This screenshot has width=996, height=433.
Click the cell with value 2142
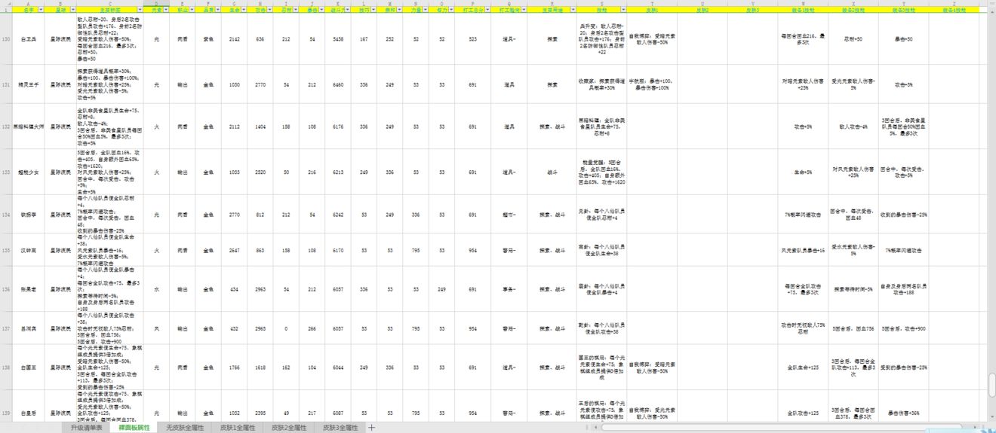pyautogui.click(x=235, y=39)
